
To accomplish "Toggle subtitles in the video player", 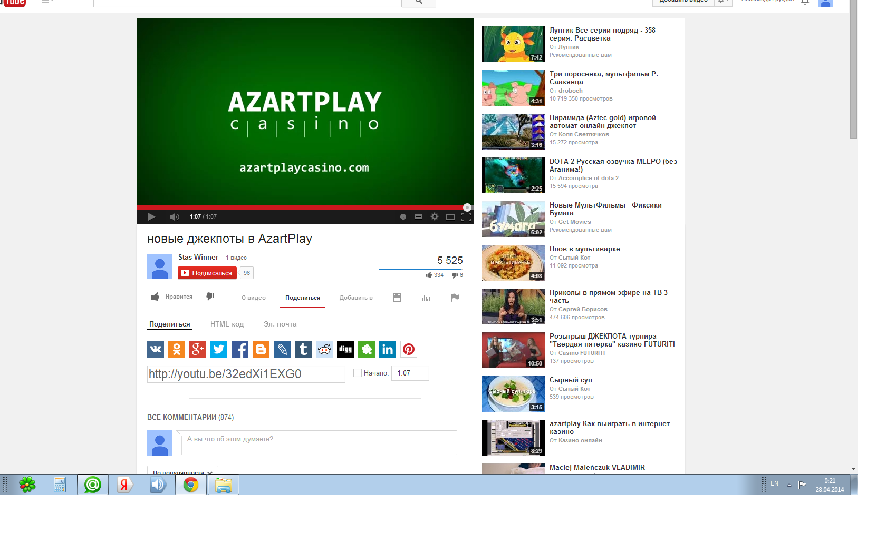I will (x=419, y=216).
